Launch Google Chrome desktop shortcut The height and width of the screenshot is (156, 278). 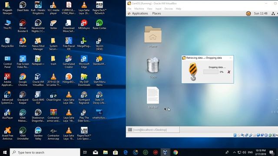(23, 80)
